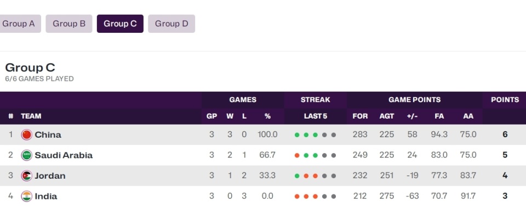Viewport: 526px width, 206px height.
Task: Click Jordan's green win streak dot
Action: (297, 176)
